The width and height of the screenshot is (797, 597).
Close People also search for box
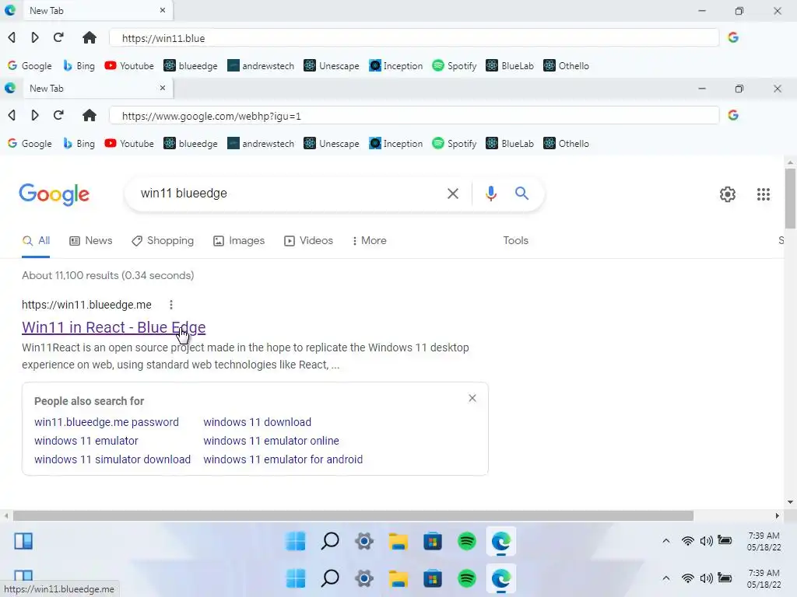[472, 398]
